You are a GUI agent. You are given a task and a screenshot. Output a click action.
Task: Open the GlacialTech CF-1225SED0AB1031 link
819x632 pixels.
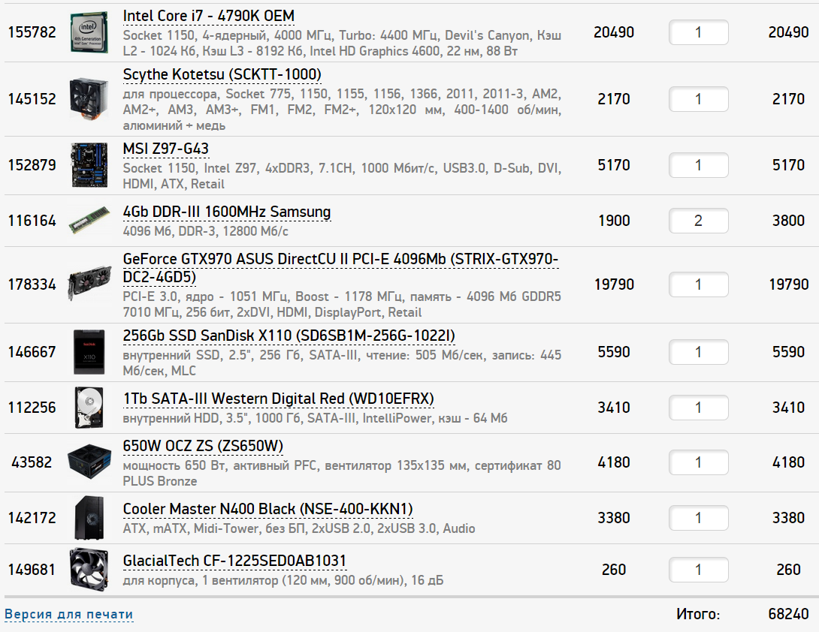point(234,561)
